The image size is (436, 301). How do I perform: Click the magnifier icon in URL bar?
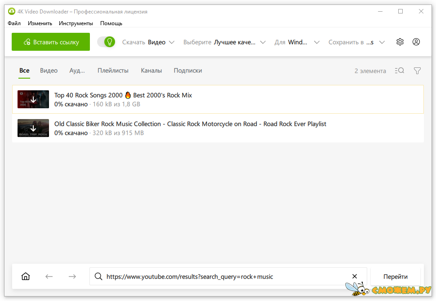[98, 276]
